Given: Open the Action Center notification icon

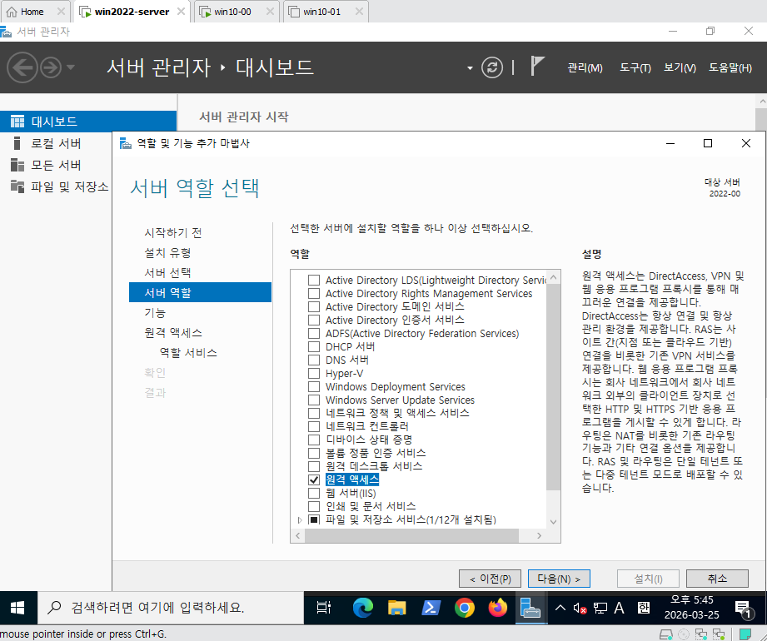Looking at the screenshot, I should (744, 609).
